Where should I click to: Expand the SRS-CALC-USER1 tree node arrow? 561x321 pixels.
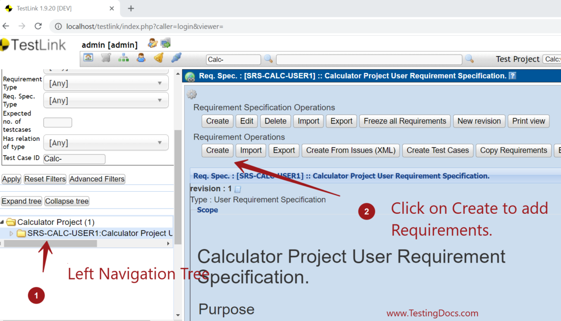12,234
